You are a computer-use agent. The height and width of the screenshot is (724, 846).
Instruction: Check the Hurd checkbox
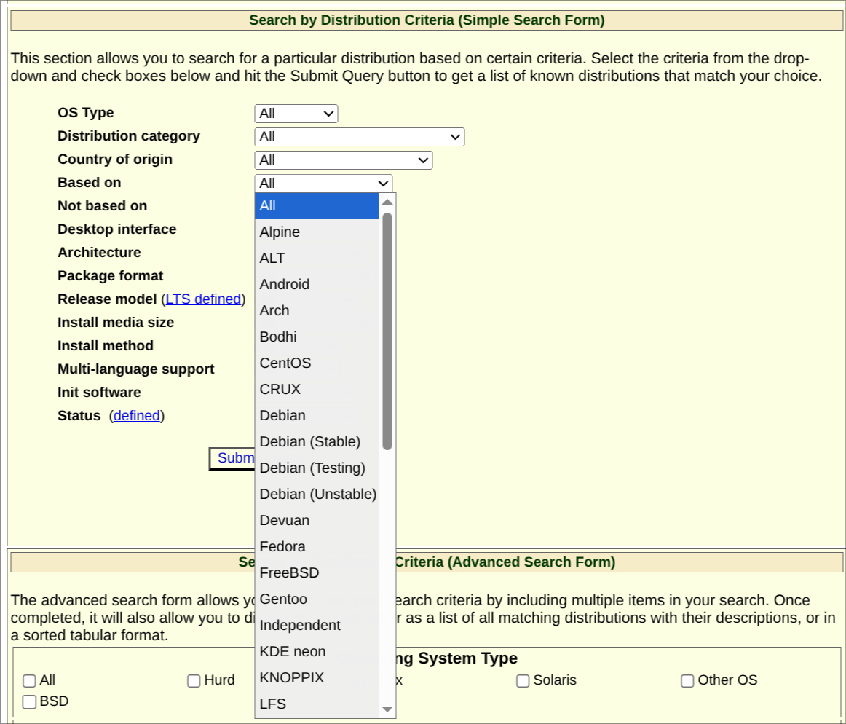194,680
